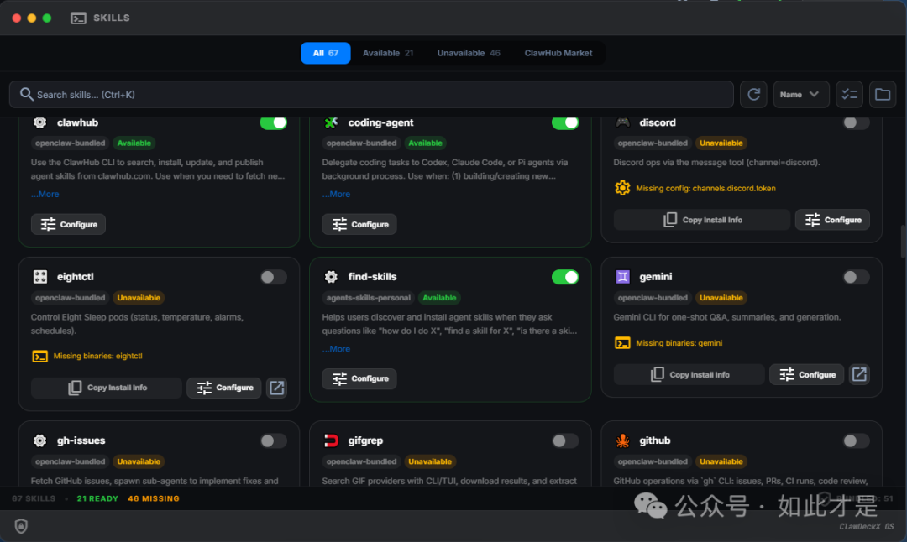The image size is (907, 542).
Task: Click eightctl missing binaries terminal icon
Action: 40,356
